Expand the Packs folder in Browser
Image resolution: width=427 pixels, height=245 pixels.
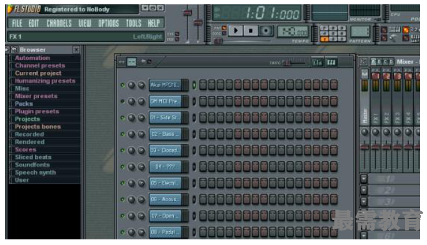[24, 104]
